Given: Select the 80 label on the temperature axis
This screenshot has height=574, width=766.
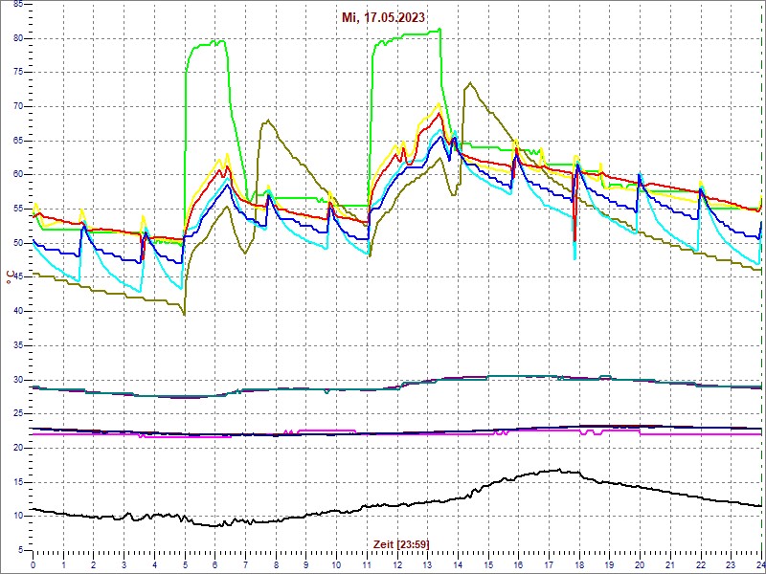Looking at the screenshot, I should [17, 38].
